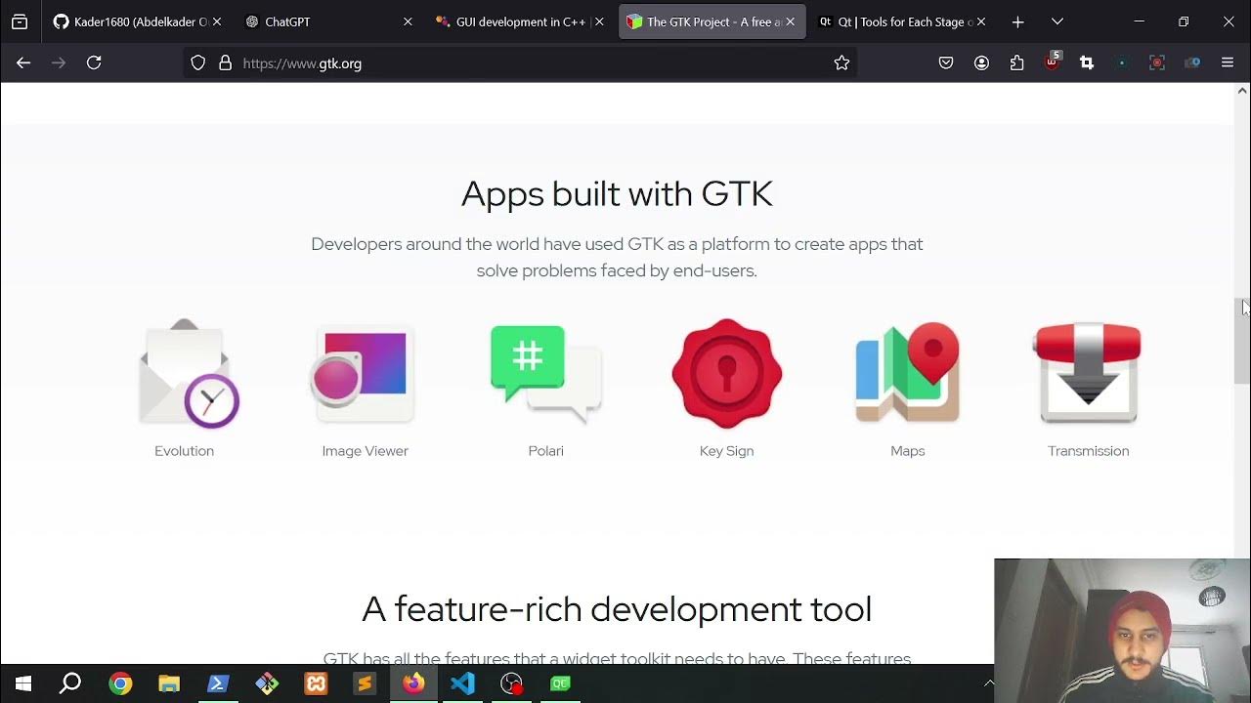Click the webcam overlay thumbnail
This screenshot has width=1251, height=703.
pos(1122,631)
